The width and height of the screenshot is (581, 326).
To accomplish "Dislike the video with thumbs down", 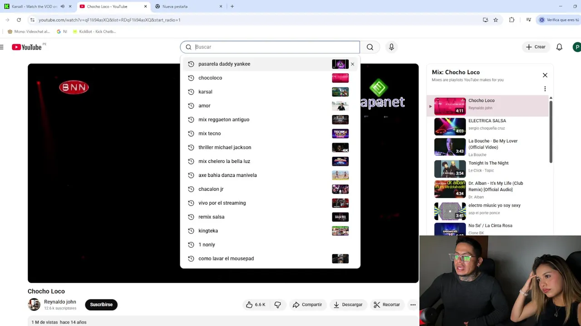I will 277,305.
